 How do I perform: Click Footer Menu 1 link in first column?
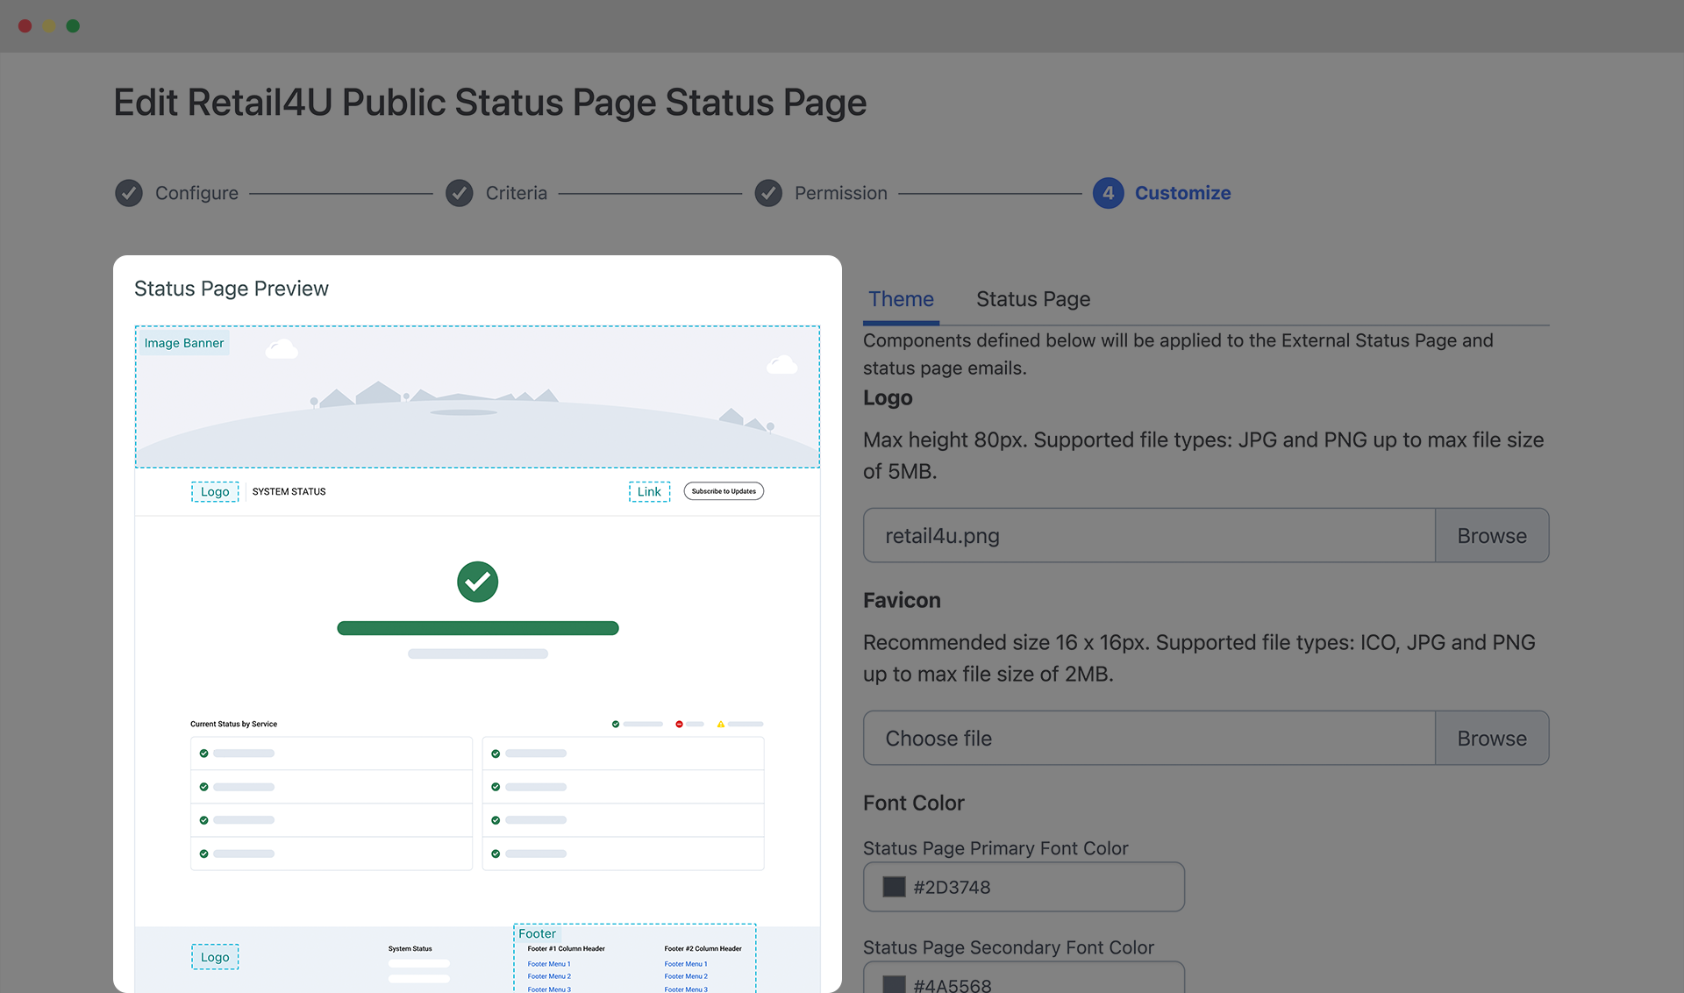pos(549,964)
